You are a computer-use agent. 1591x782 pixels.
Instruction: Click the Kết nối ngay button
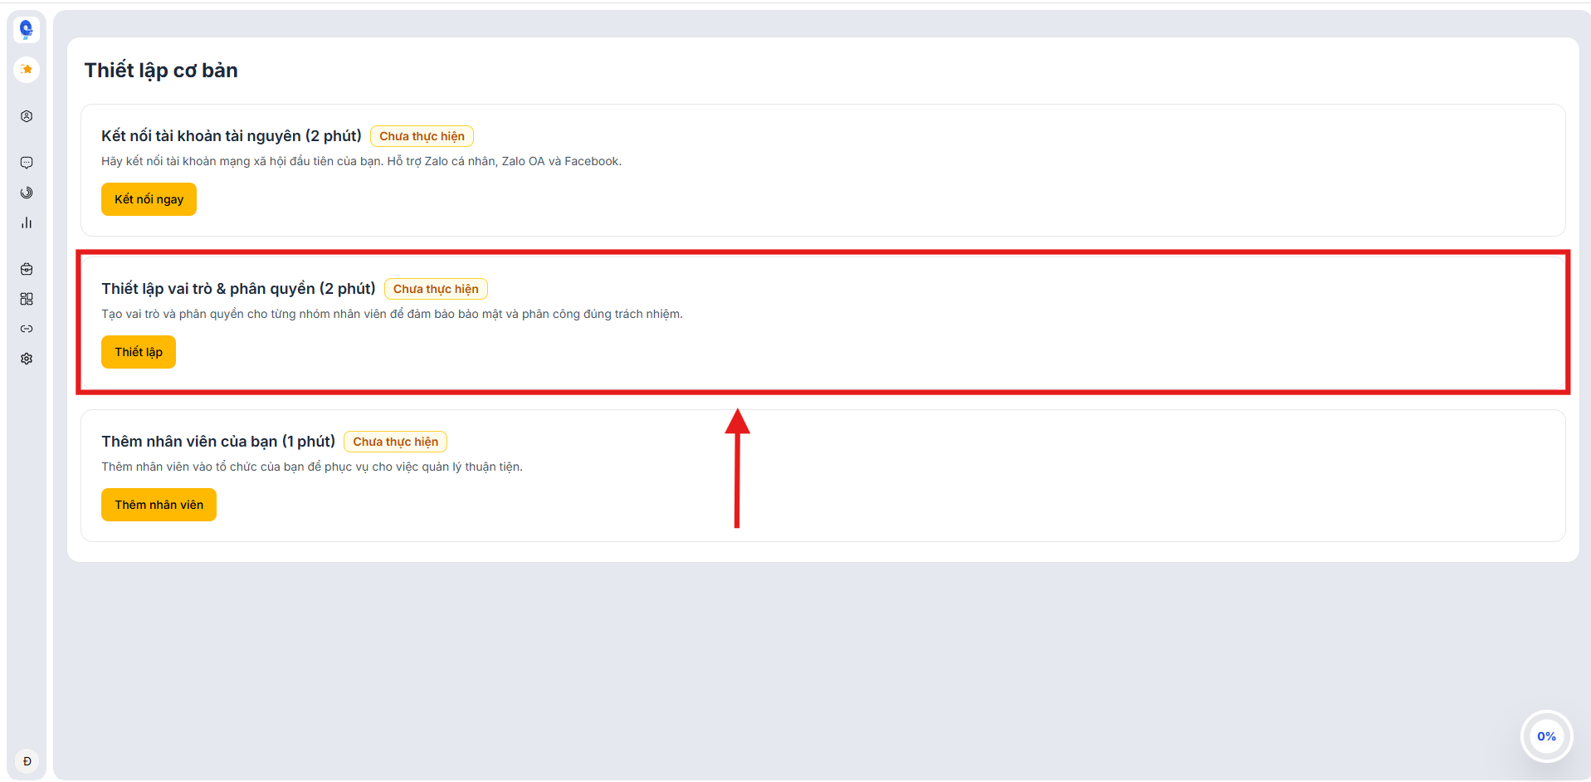pos(148,198)
